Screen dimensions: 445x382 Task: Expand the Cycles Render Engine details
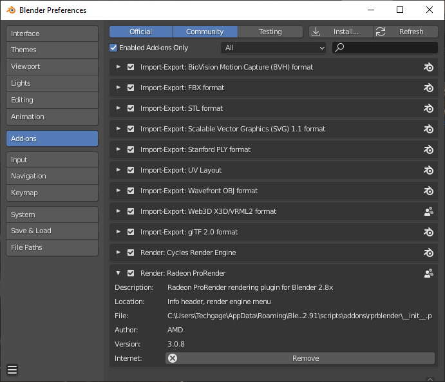(x=118, y=253)
